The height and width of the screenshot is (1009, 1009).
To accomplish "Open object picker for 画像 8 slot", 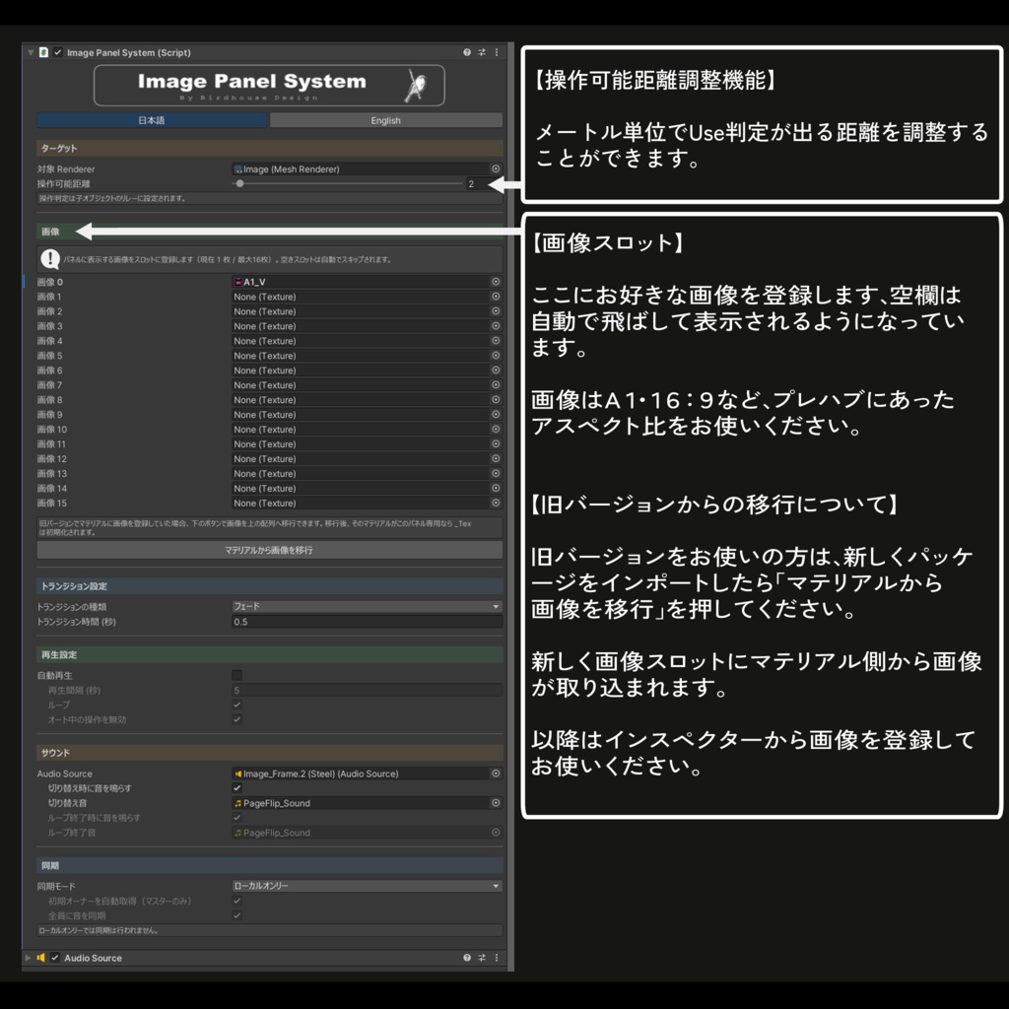I will click(496, 400).
